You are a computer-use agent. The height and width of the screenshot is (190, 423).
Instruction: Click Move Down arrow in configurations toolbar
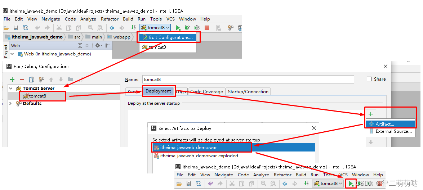(61, 80)
